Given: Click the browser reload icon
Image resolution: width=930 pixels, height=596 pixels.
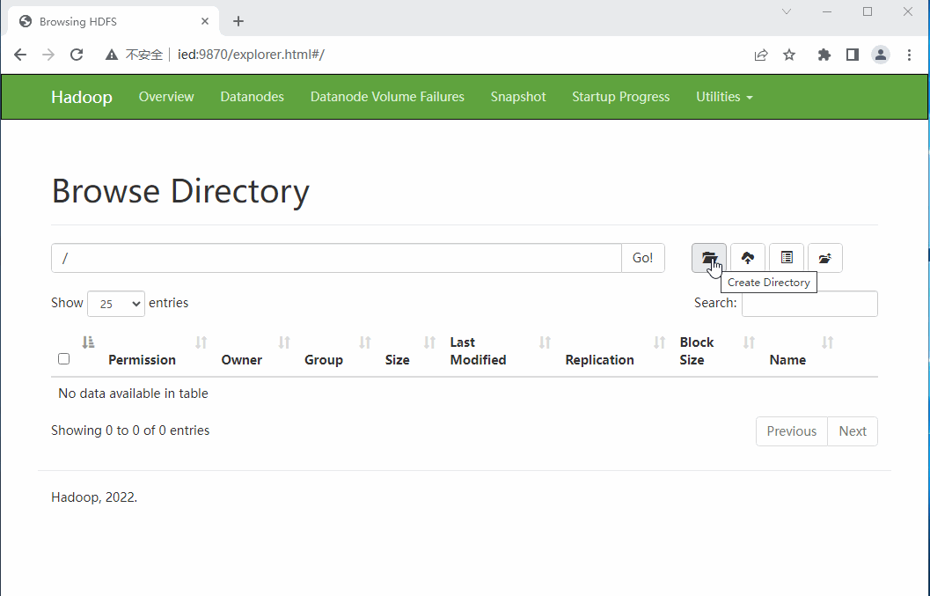Looking at the screenshot, I should tap(77, 55).
